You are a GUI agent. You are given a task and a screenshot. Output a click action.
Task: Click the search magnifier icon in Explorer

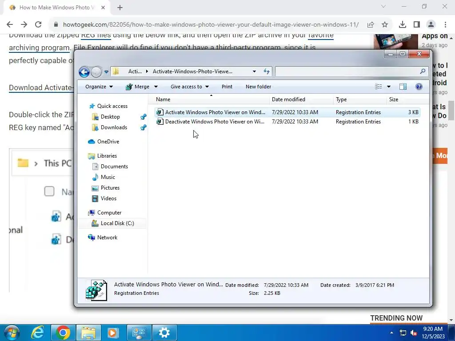pyautogui.click(x=423, y=71)
